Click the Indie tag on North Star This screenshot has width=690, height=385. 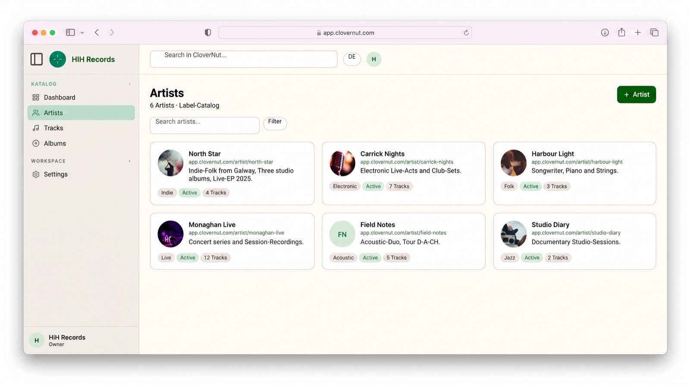pos(167,193)
